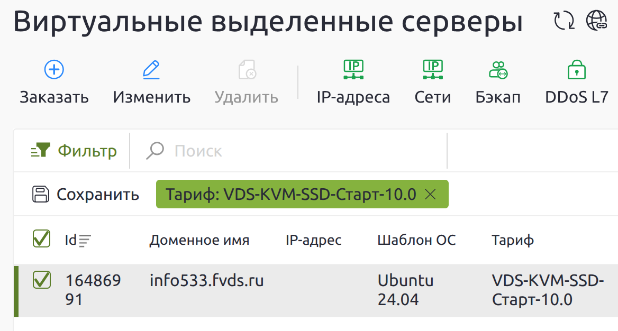Uncheck the row checkbox for server 16486991
The height and width of the screenshot is (331, 618).
coord(41,280)
